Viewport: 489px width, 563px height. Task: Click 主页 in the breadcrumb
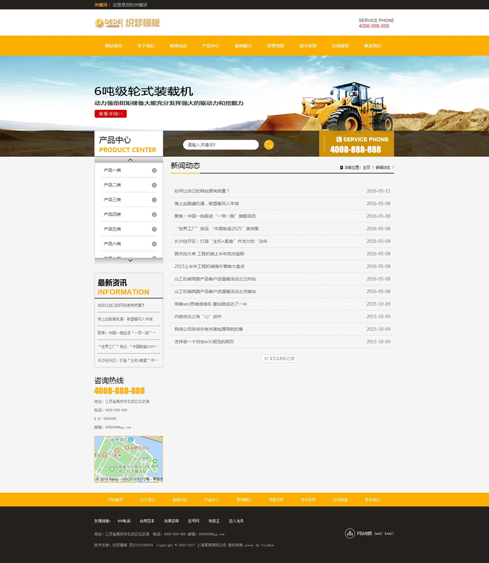click(366, 167)
